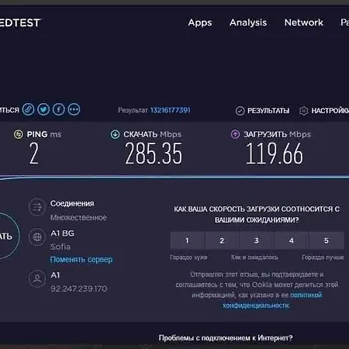
Task: Share the result on Twitter
Action: [43, 109]
